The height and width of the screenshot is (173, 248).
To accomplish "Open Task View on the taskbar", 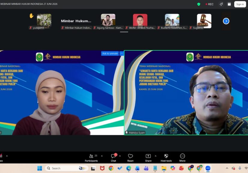I will (93, 168).
